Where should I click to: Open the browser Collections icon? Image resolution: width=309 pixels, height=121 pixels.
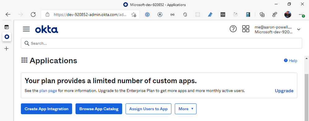[262, 14]
